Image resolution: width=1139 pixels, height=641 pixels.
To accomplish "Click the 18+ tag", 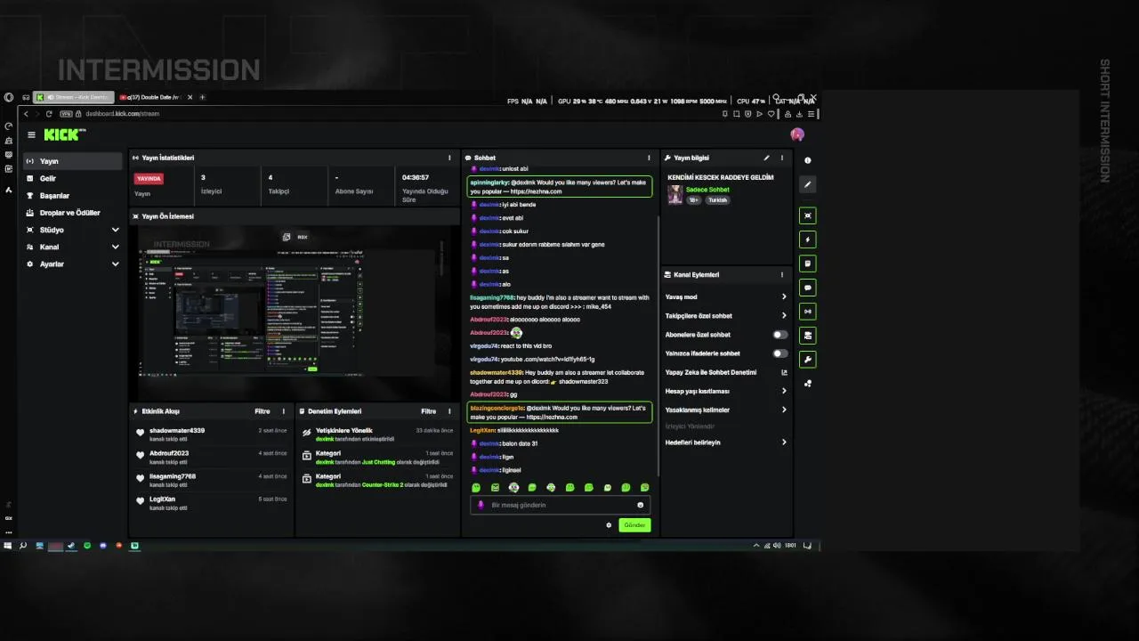I will pos(693,200).
